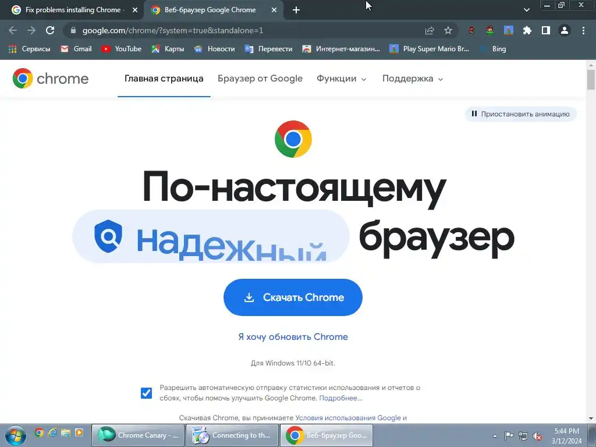Click the Для Windows 11/10 64-bit text
Viewport: 596px width, 447px height.
293,363
